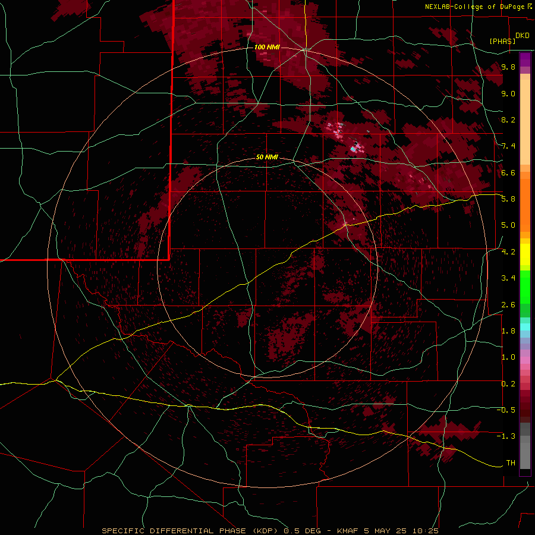Click the 7.4 value on the color scale
The width and height of the screenshot is (535, 535).
click(x=508, y=146)
